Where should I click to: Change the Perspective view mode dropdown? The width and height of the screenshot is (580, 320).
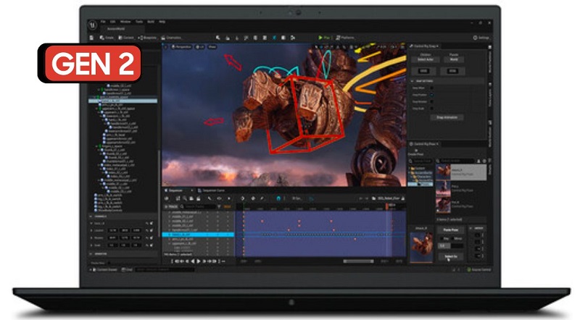coord(182,47)
